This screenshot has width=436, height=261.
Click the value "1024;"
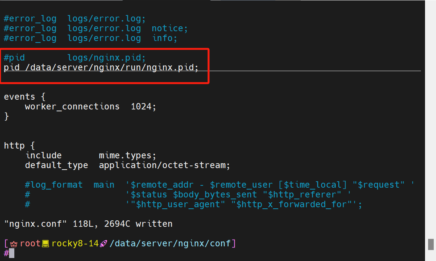pos(143,106)
